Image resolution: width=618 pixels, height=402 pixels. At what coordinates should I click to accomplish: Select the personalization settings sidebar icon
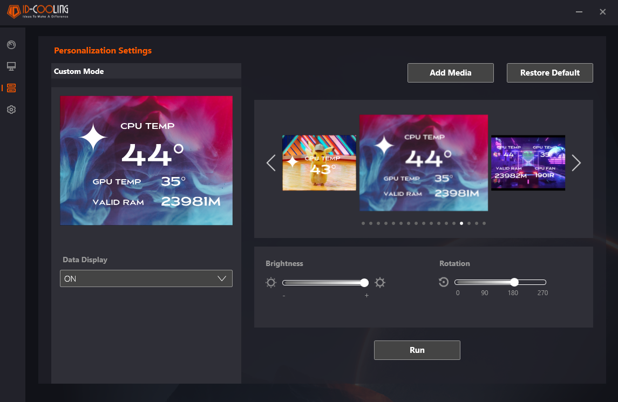click(x=11, y=88)
